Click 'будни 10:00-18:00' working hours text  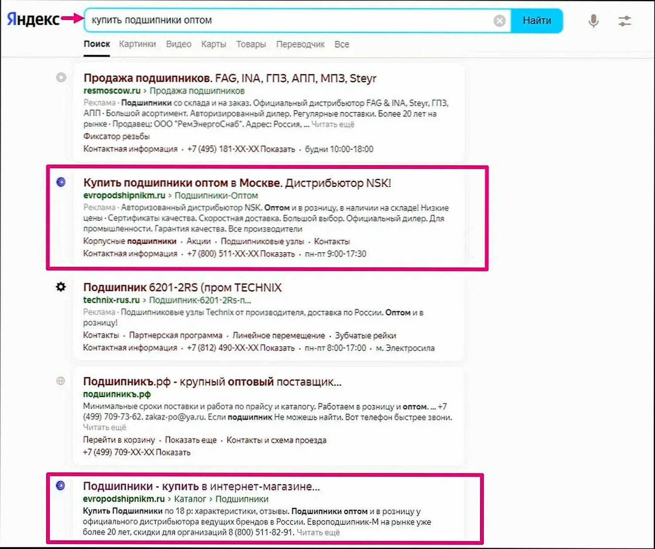[339, 149]
